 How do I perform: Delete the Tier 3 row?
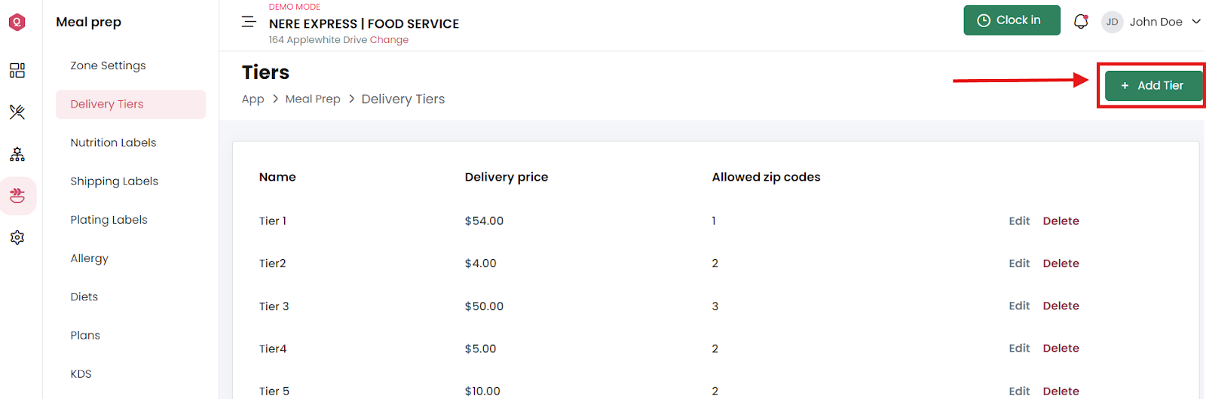click(x=1061, y=306)
